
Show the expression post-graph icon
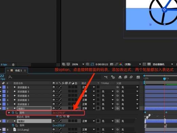[61, 116]
